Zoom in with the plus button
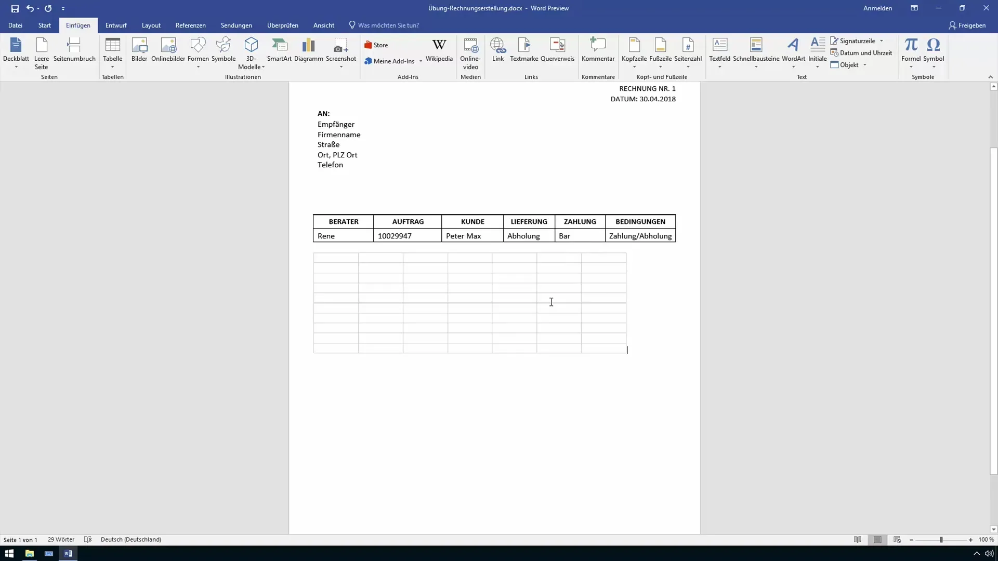The image size is (998, 561). coord(970,540)
